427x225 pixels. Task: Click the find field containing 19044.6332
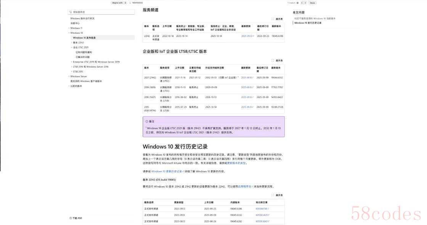point(138,3)
